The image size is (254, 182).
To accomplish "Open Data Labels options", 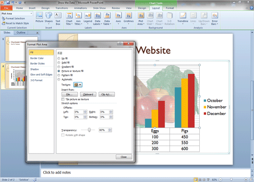I will (x=97, y=19).
